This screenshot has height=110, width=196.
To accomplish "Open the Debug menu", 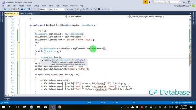I will click(x=36, y=6).
